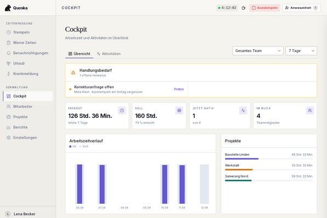Select Cockpit in the sidebar
Screen dimensions: 327x218
(28, 96)
